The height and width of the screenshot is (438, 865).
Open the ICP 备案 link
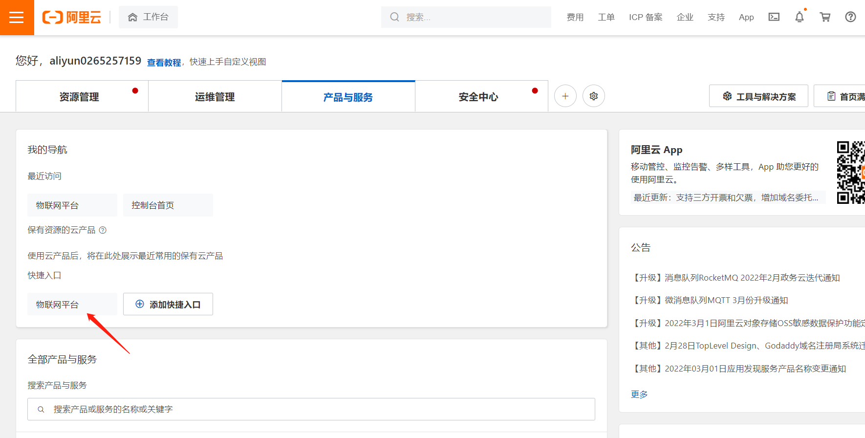tap(646, 17)
